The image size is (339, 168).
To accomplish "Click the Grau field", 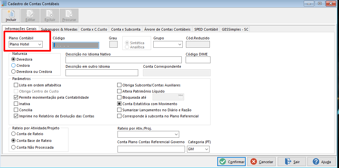I will pos(114,44).
